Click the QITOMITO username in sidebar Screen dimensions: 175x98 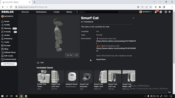(9, 16)
